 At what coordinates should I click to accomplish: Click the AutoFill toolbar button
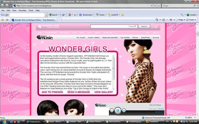click(113, 15)
